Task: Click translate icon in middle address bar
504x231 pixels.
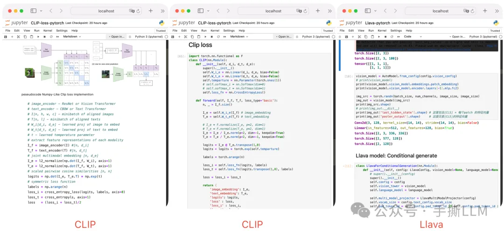Action: click(x=299, y=11)
